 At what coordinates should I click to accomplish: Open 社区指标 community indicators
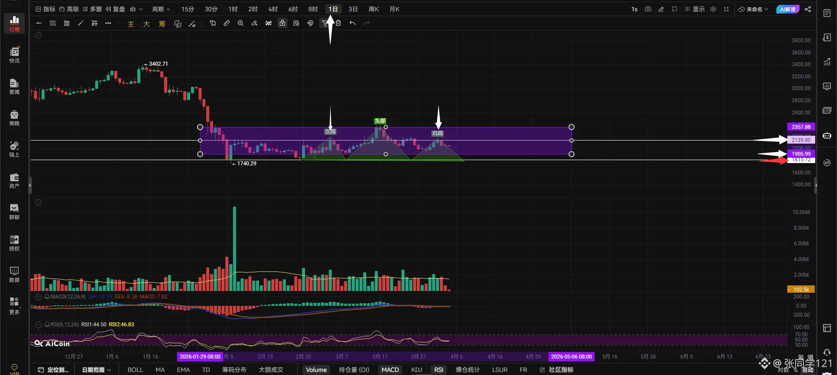[x=556, y=370]
